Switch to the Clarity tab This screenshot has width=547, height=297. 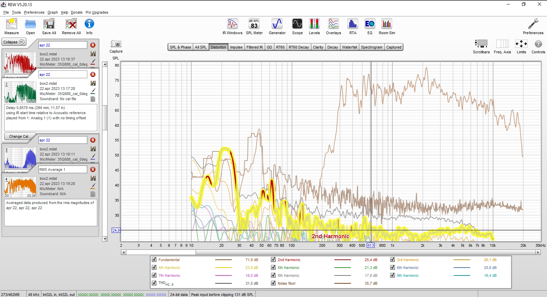318,47
